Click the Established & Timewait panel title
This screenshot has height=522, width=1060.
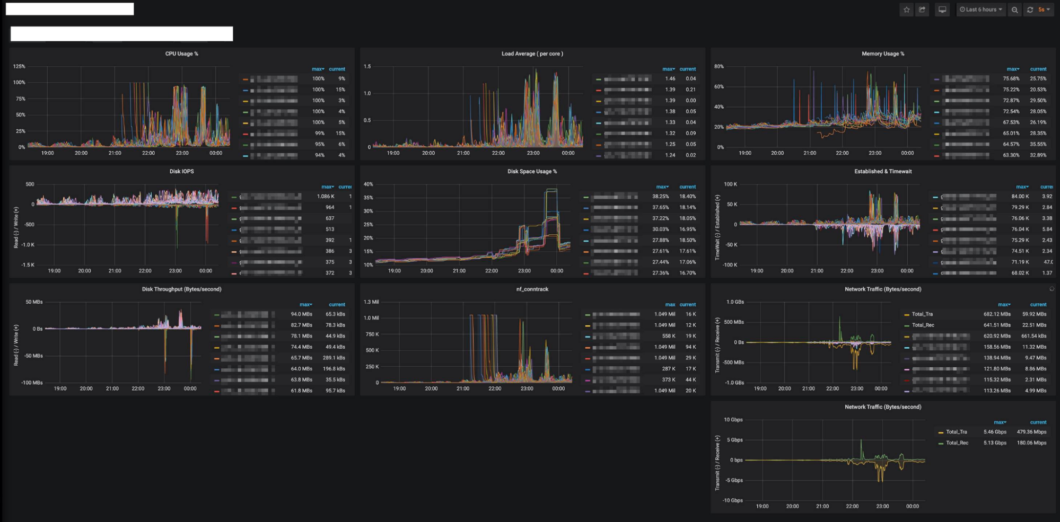(883, 172)
